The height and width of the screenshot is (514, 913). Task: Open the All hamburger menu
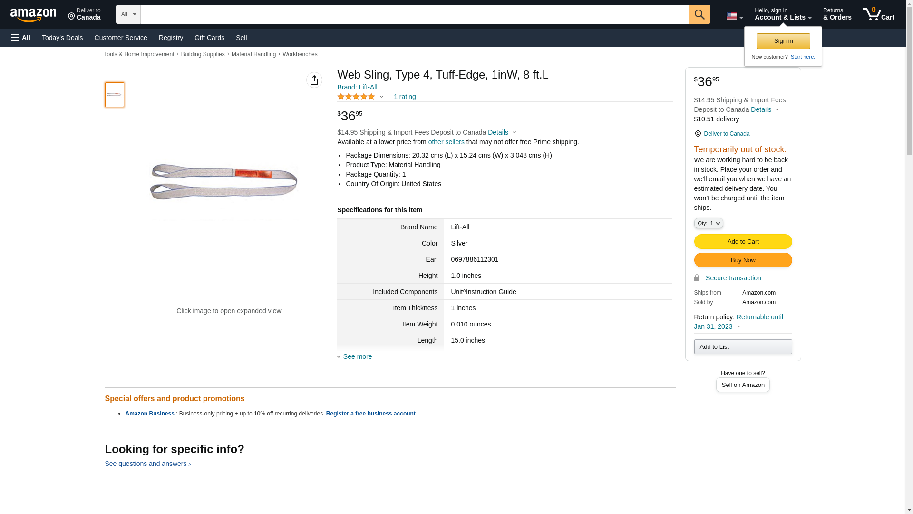21,38
